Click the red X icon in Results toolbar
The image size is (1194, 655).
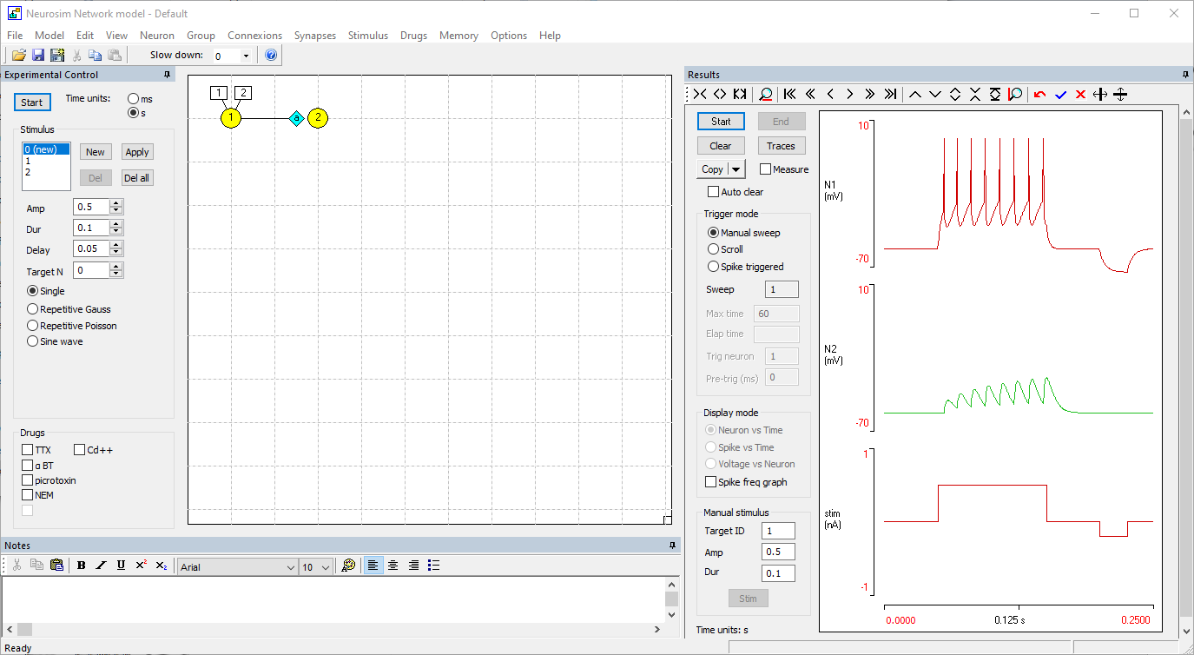pyautogui.click(x=1080, y=95)
